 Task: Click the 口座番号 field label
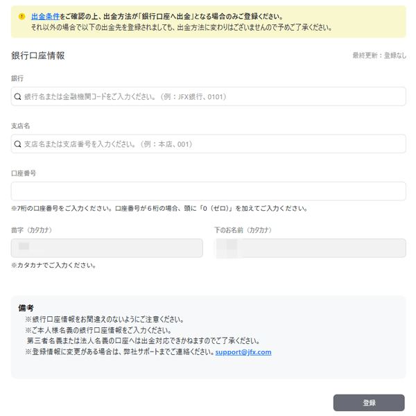24,173
